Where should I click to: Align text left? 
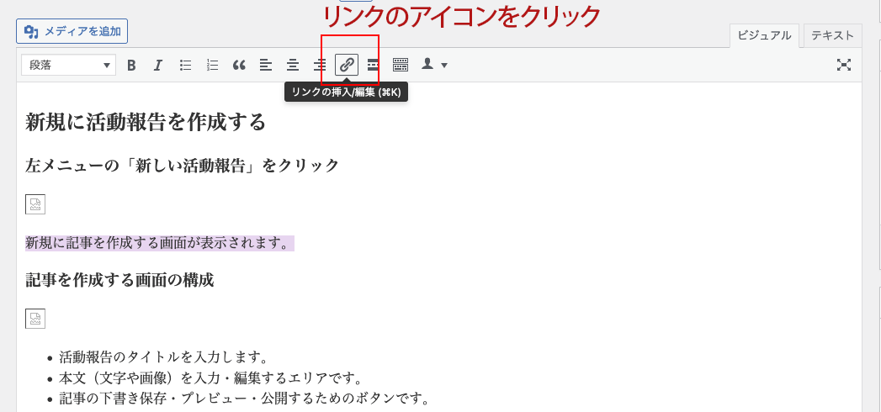pos(266,65)
